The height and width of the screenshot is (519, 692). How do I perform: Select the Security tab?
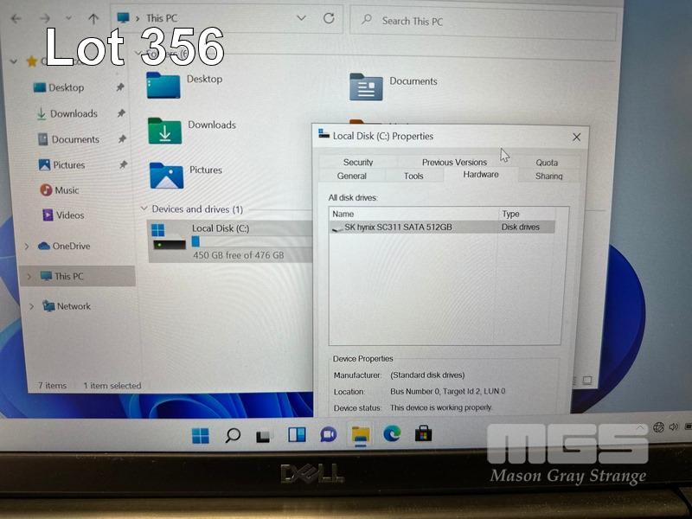[358, 162]
